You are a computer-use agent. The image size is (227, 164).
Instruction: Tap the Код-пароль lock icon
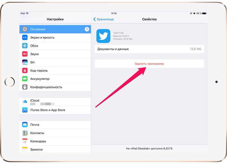click(25, 71)
